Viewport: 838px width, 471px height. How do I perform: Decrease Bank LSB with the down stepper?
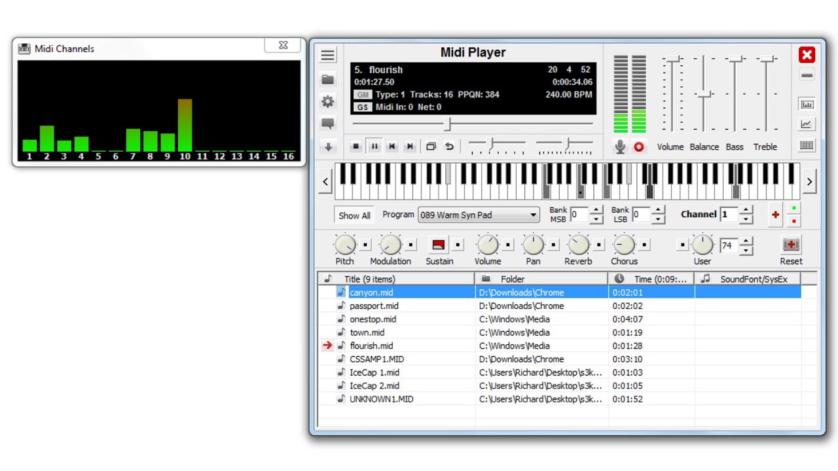click(x=658, y=218)
